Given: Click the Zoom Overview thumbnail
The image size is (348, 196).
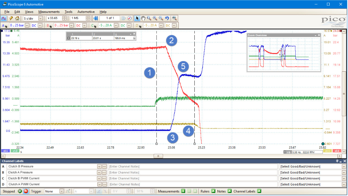Looking at the screenshot, I should 284,54.
